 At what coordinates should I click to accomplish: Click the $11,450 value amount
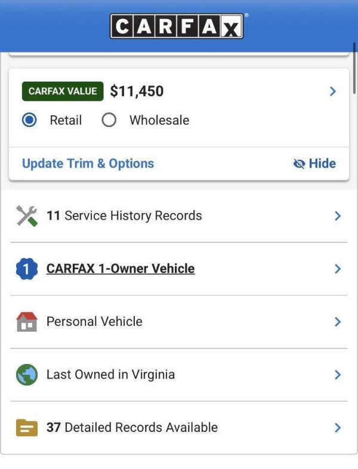137,91
